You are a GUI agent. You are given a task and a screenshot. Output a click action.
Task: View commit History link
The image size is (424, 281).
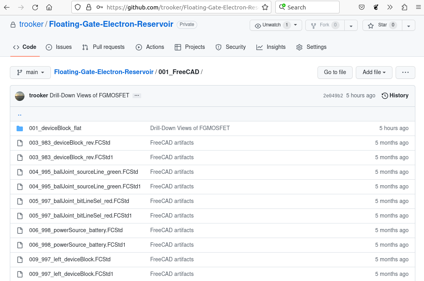coord(395,96)
